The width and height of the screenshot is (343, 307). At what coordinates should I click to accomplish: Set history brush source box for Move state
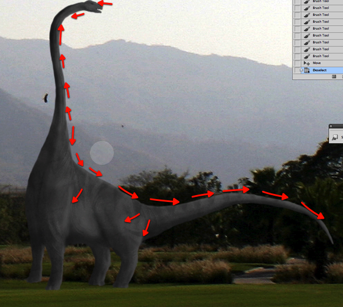pos(297,63)
